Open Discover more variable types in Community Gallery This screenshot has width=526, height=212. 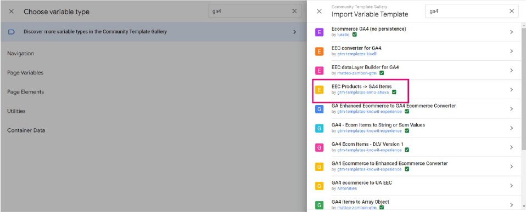pyautogui.click(x=153, y=32)
